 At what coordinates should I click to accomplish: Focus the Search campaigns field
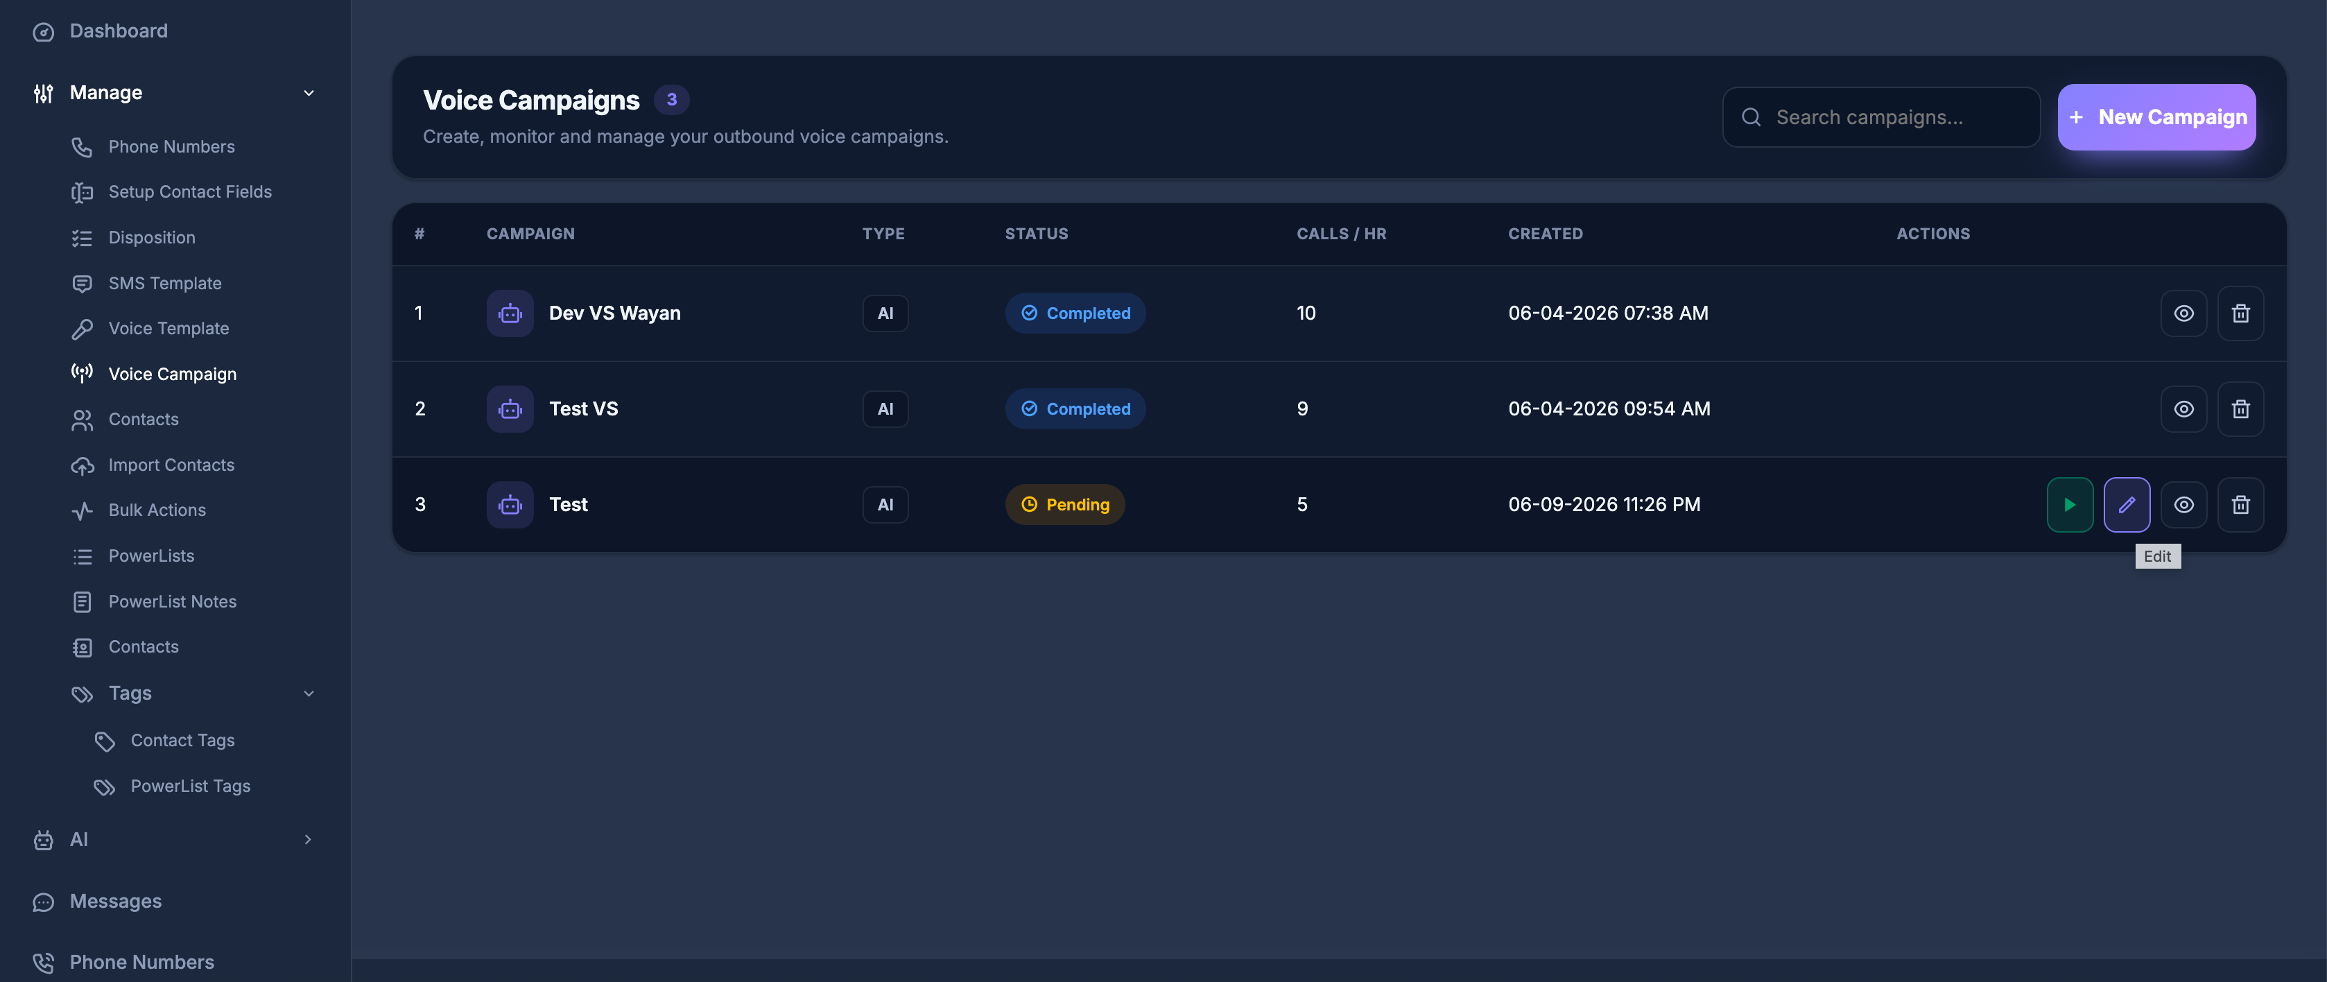(x=1880, y=117)
